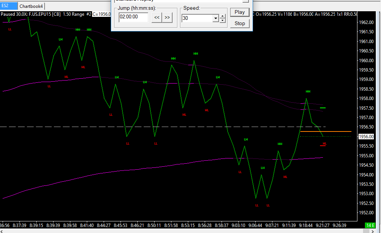Click the 8:37:39 time axis label
Viewport: 381px width, 233px height.
(x=19, y=226)
